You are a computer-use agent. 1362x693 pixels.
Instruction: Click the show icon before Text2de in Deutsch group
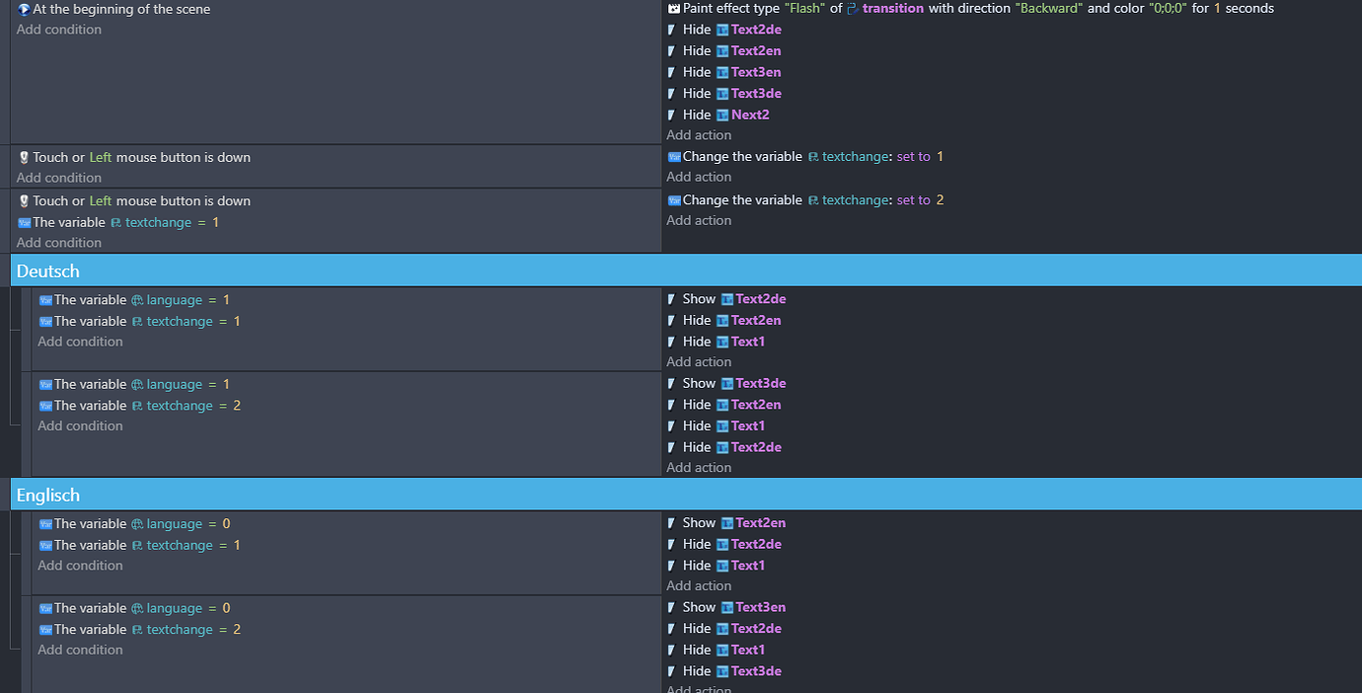[x=673, y=299]
